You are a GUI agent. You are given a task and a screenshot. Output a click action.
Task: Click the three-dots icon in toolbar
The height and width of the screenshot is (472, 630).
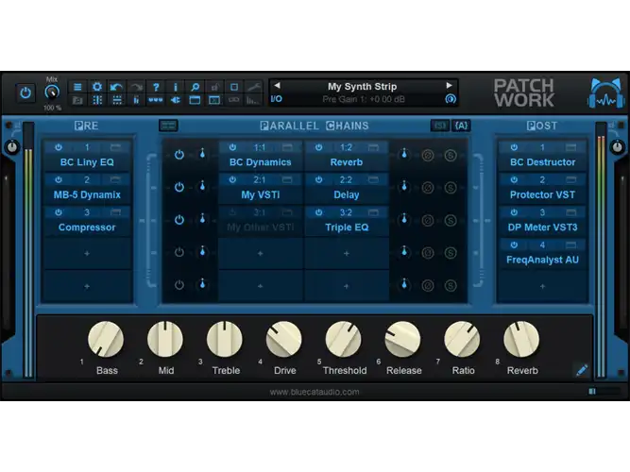click(156, 100)
